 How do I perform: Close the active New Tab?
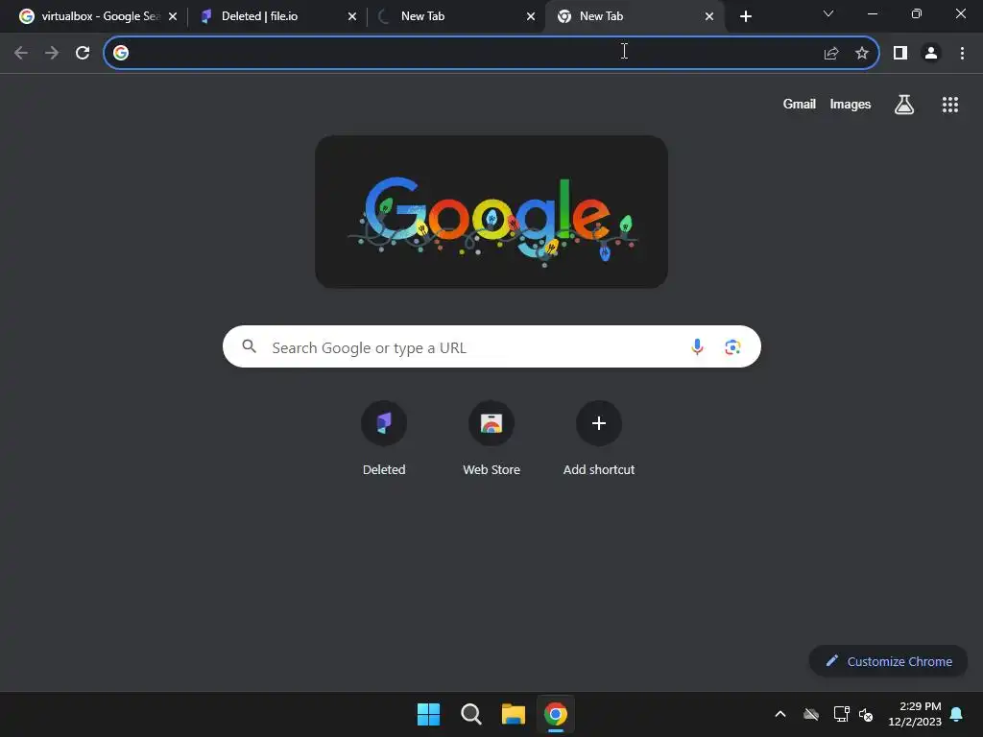(x=709, y=17)
